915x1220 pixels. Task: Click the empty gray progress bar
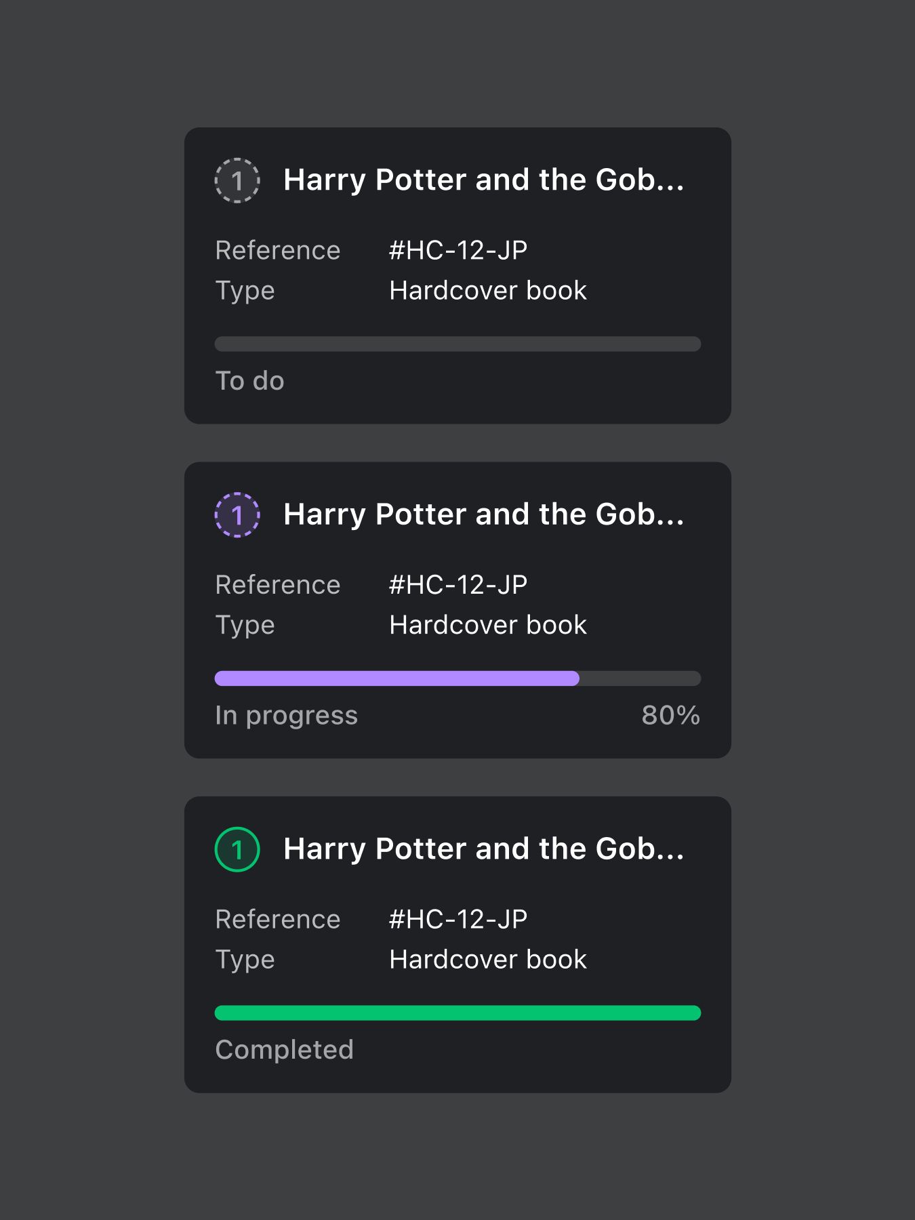(x=457, y=344)
